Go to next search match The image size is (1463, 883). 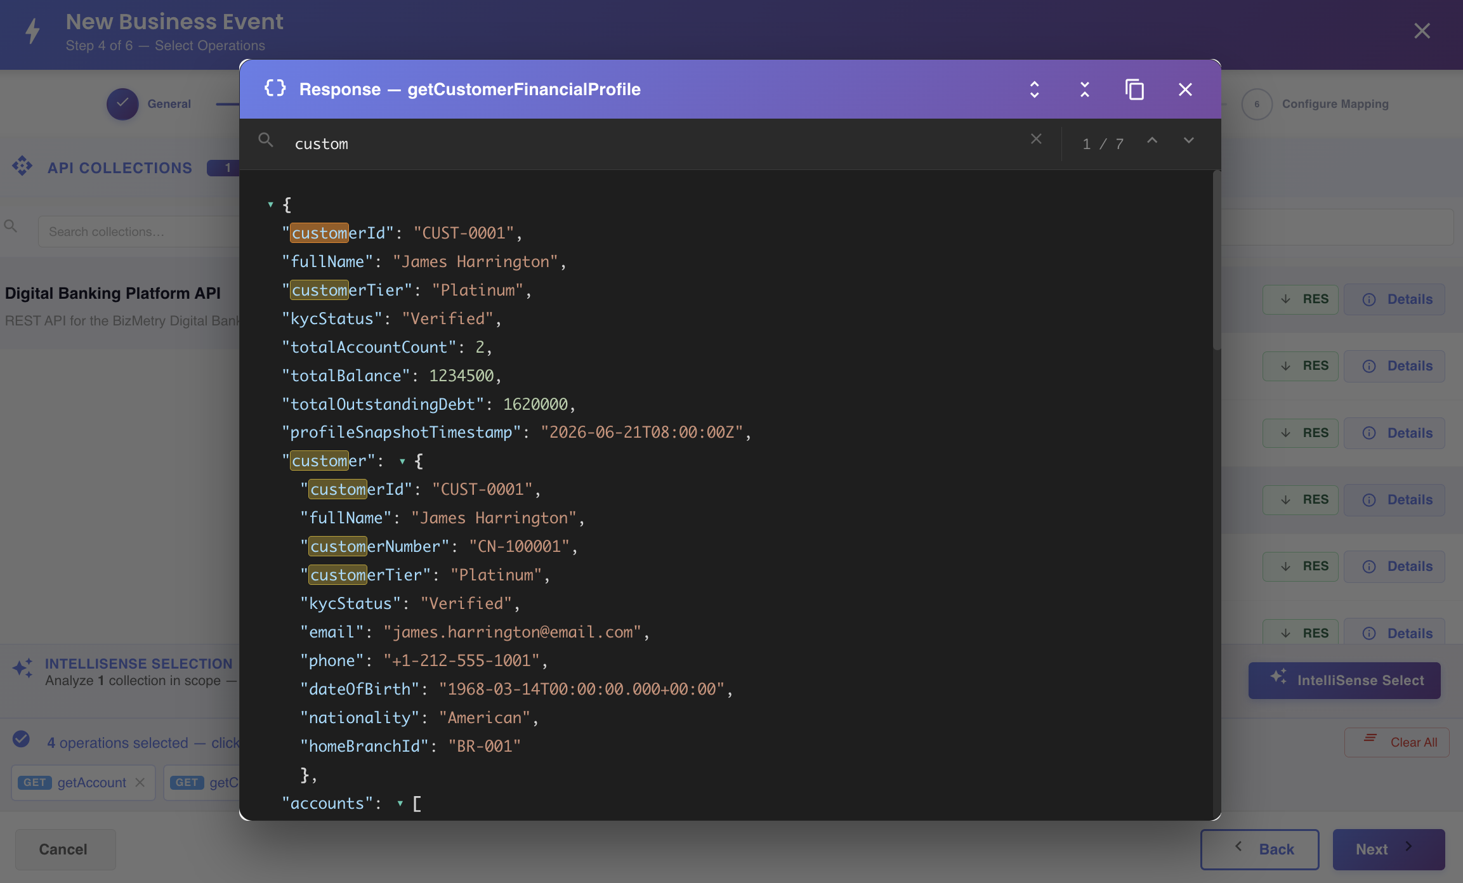(1189, 141)
